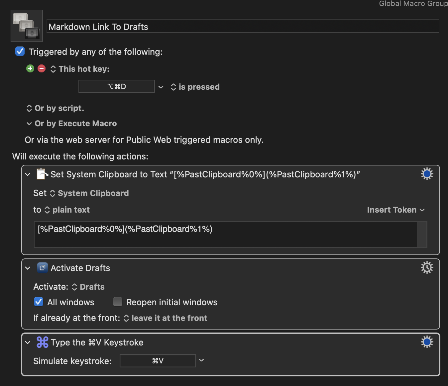
Task: Click the macro icon image well
Action: coord(27,26)
